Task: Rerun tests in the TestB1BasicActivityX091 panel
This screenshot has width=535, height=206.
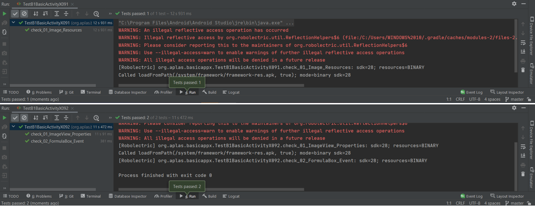Action: (x=5, y=14)
